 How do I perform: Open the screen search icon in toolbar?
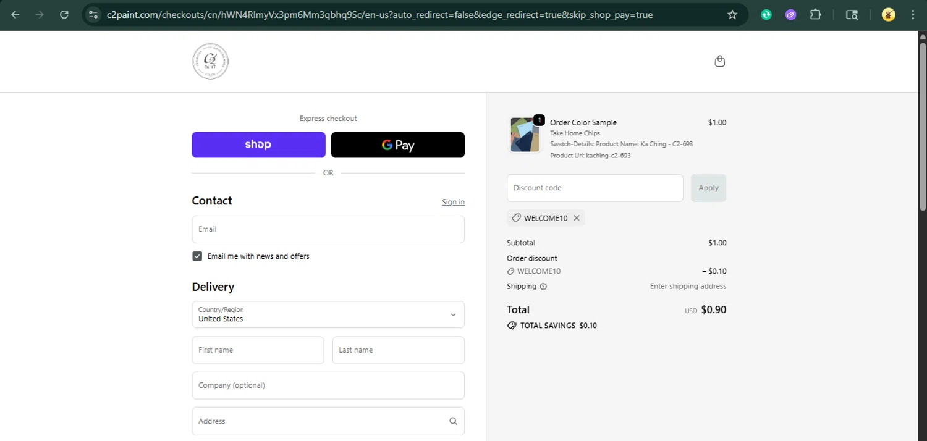pos(852,15)
